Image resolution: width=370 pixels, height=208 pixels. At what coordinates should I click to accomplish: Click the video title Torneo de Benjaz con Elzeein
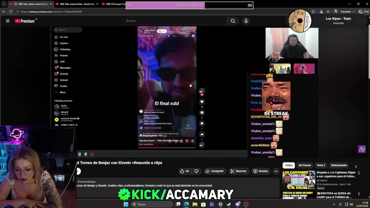coord(119,163)
